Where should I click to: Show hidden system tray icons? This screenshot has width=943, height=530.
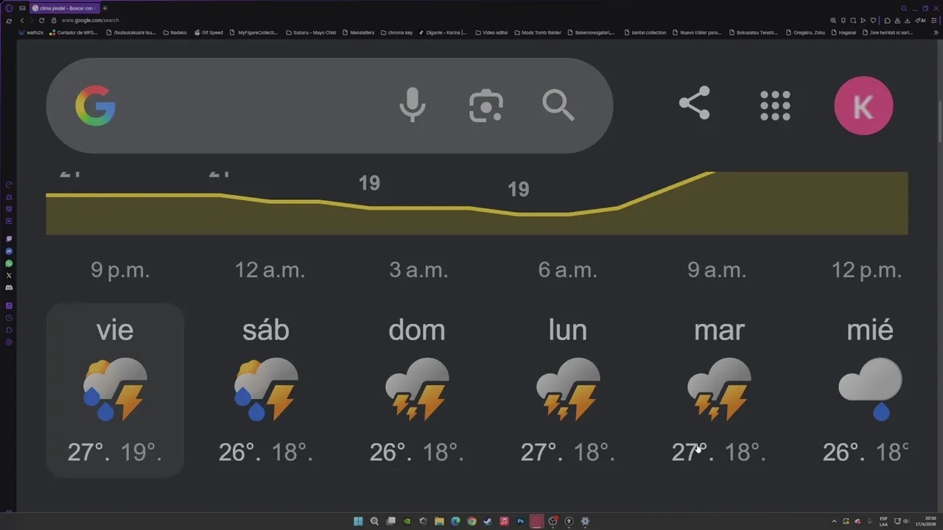(834, 521)
